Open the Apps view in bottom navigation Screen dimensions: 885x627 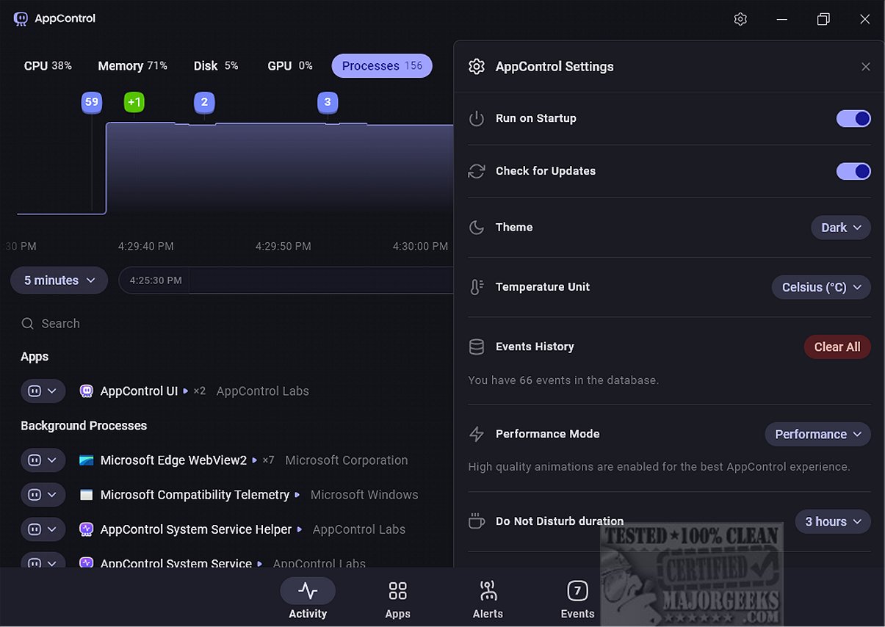(398, 598)
